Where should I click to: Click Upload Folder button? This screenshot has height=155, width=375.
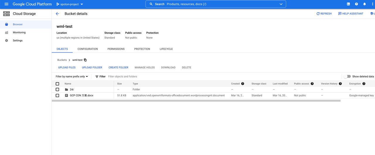click(92, 68)
